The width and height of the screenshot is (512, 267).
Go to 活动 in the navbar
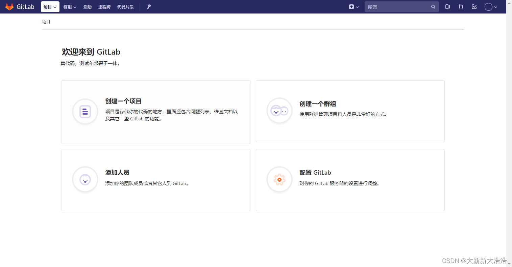(88, 7)
